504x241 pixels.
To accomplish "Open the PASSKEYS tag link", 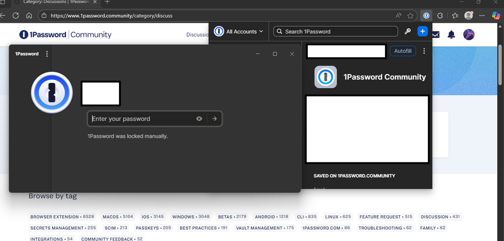I will pyautogui.click(x=146, y=228).
